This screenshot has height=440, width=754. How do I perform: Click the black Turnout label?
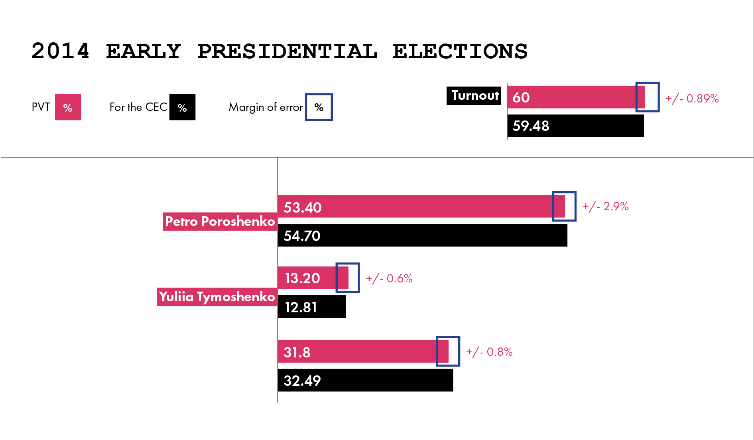pyautogui.click(x=473, y=96)
